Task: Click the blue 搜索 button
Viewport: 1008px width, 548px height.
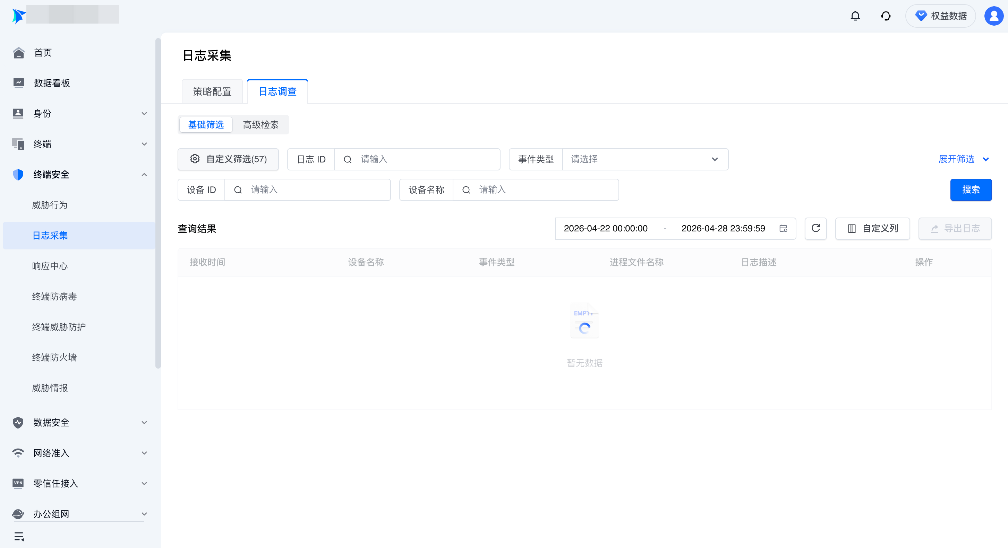Action: pyautogui.click(x=971, y=189)
